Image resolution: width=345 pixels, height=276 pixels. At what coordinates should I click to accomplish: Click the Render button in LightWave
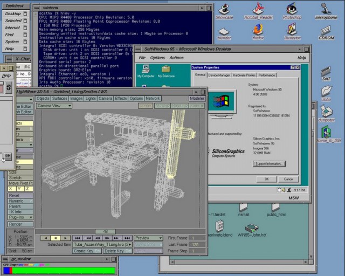pyautogui.click(x=20, y=224)
